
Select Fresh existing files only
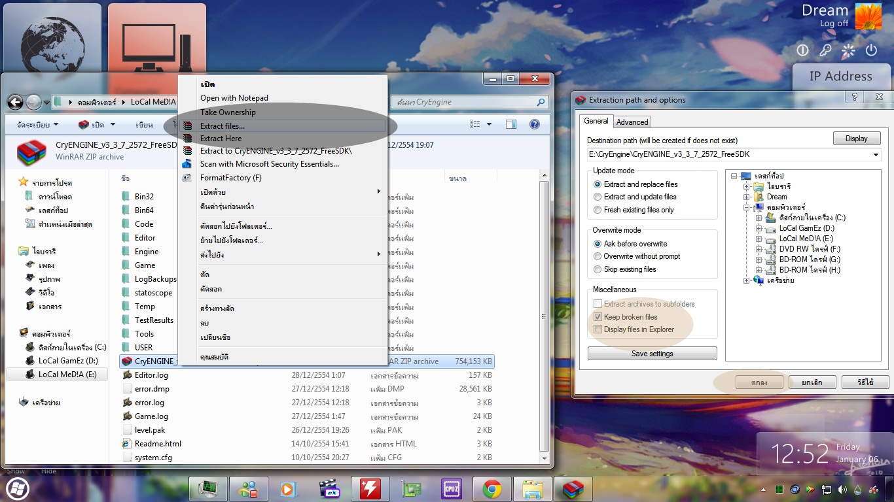tap(633, 210)
